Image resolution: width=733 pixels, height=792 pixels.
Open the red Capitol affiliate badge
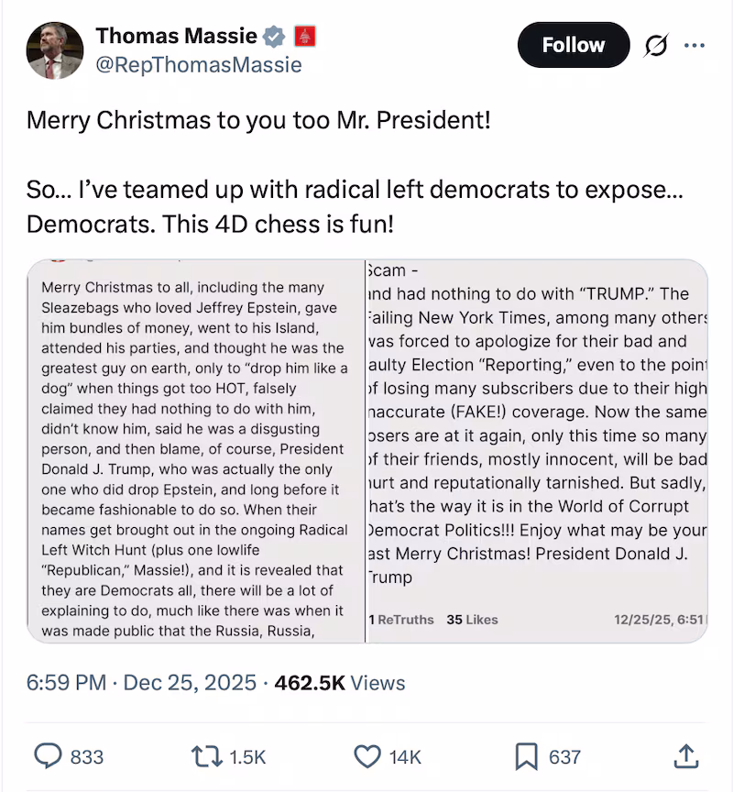(x=302, y=37)
